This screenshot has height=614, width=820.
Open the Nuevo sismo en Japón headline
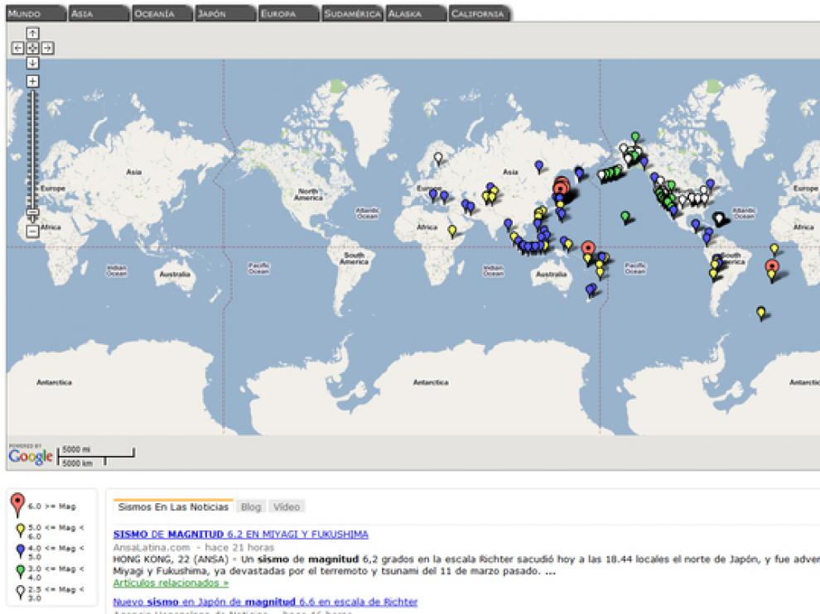tap(265, 602)
